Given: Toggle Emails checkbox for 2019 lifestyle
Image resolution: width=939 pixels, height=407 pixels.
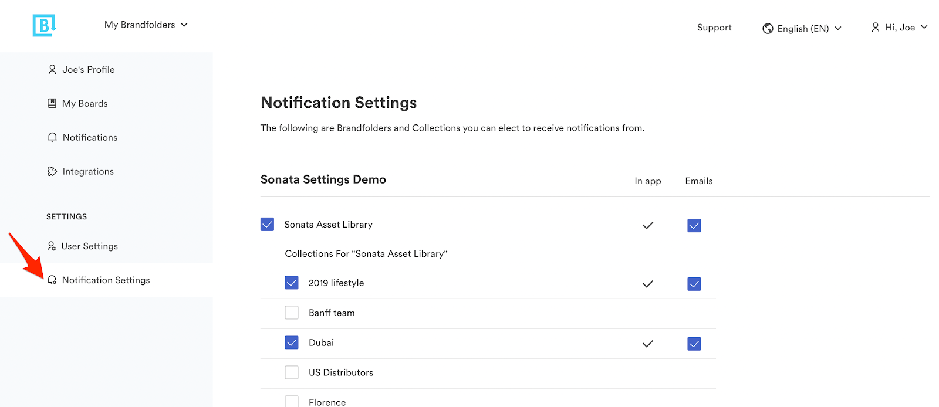Looking at the screenshot, I should (x=694, y=284).
